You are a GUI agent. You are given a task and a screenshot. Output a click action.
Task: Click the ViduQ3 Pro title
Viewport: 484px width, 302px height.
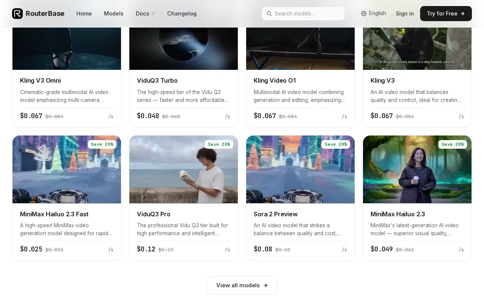coord(154,214)
